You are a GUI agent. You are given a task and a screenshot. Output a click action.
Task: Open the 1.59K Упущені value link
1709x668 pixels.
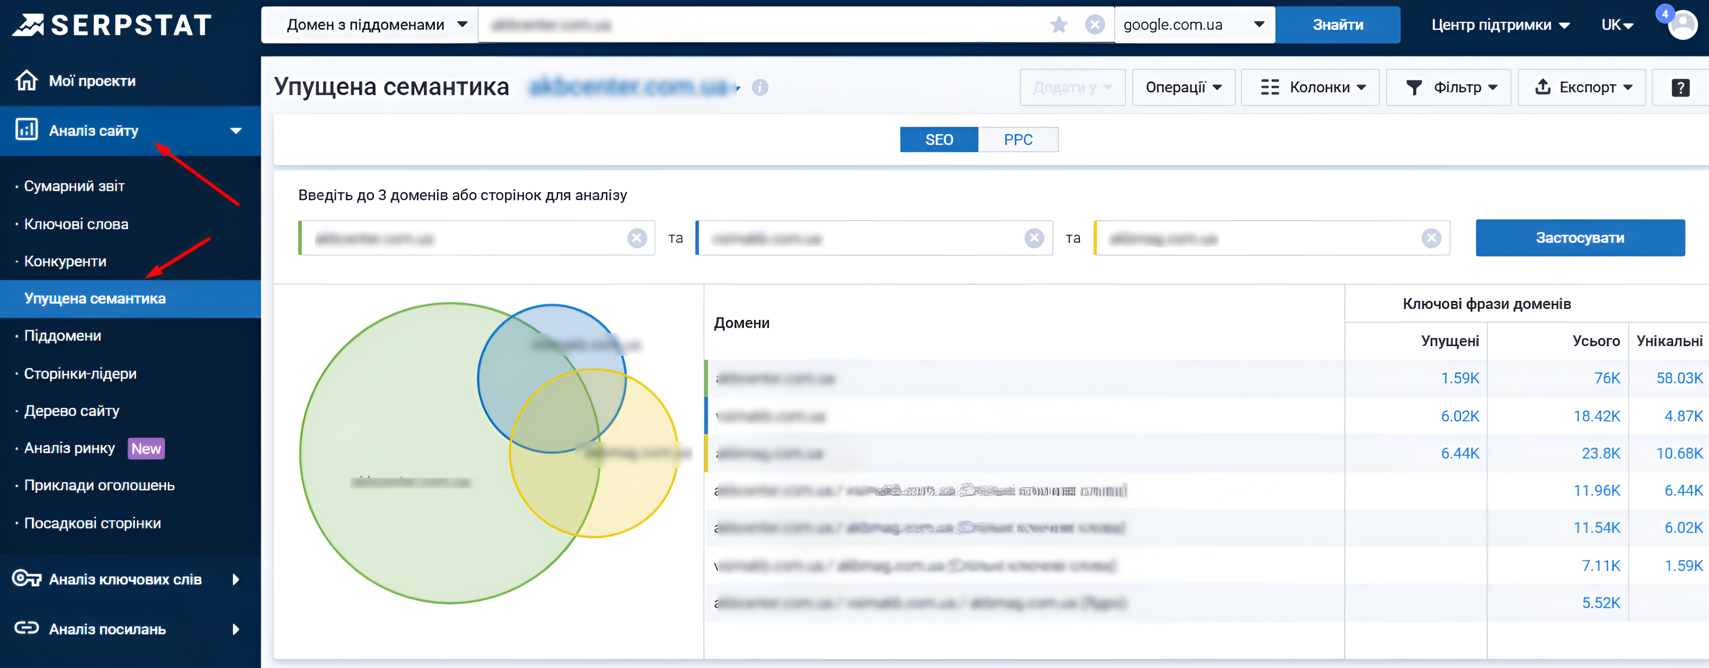pyautogui.click(x=1460, y=378)
